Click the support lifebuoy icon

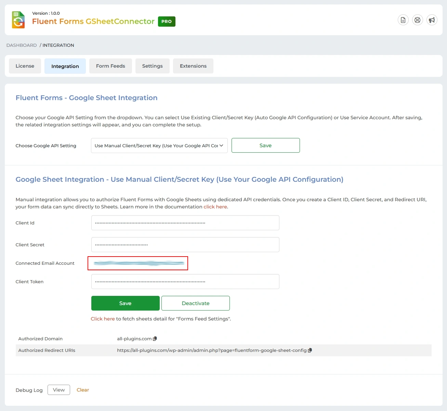pyautogui.click(x=417, y=20)
